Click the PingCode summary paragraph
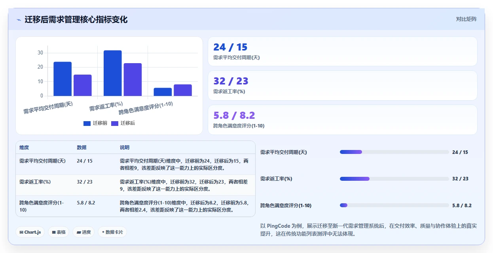The width and height of the screenshot is (493, 253). point(368,230)
